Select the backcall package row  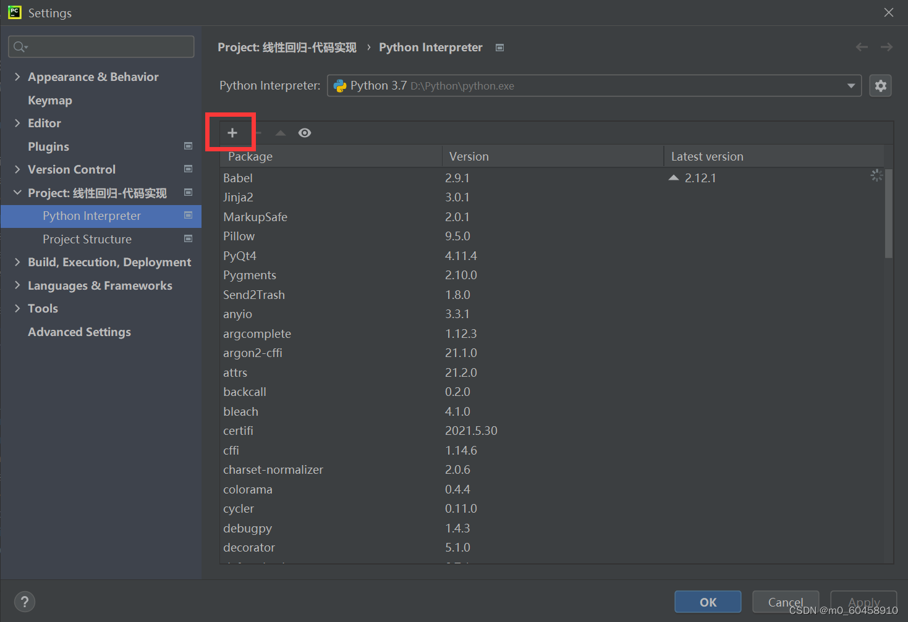pyautogui.click(x=552, y=392)
